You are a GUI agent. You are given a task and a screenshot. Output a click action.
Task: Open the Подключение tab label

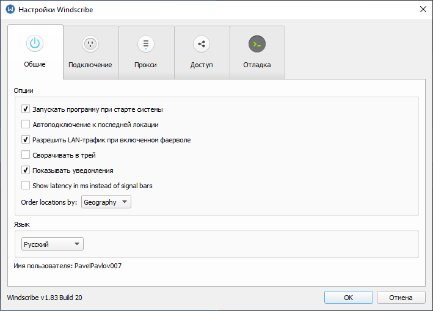(x=90, y=65)
